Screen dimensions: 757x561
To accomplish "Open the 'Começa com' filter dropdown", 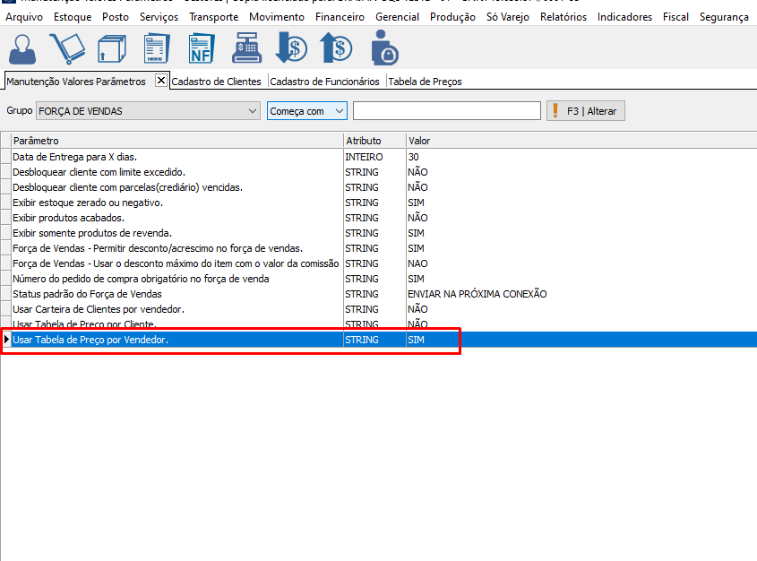I will pos(339,111).
